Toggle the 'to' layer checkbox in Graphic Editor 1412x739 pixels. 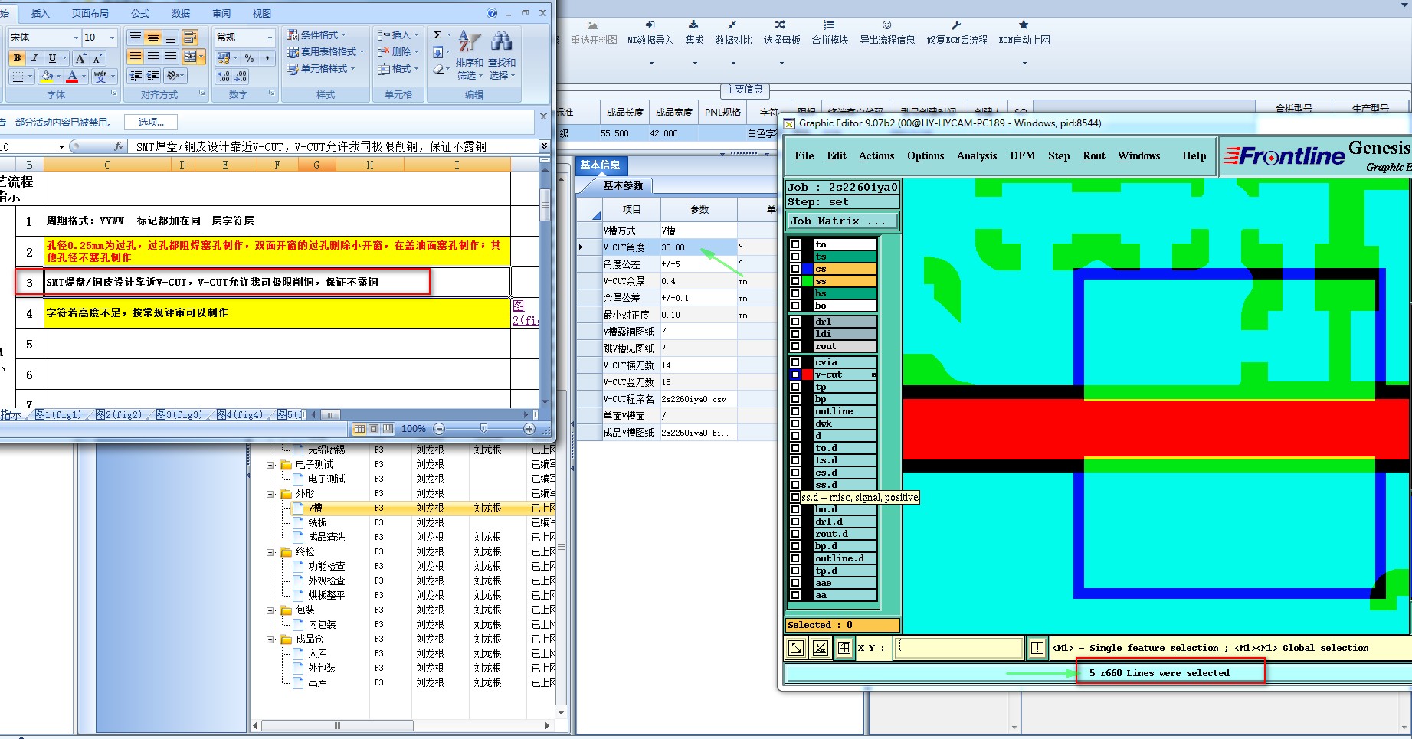tap(795, 244)
